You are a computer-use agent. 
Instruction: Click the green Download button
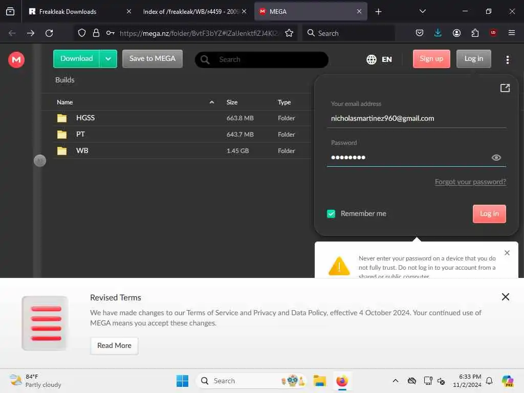point(77,59)
